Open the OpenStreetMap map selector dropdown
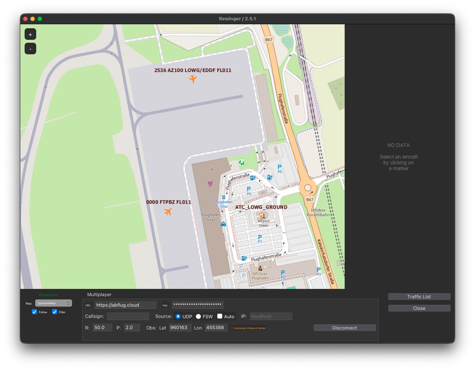The height and width of the screenshot is (370, 475). click(x=53, y=303)
